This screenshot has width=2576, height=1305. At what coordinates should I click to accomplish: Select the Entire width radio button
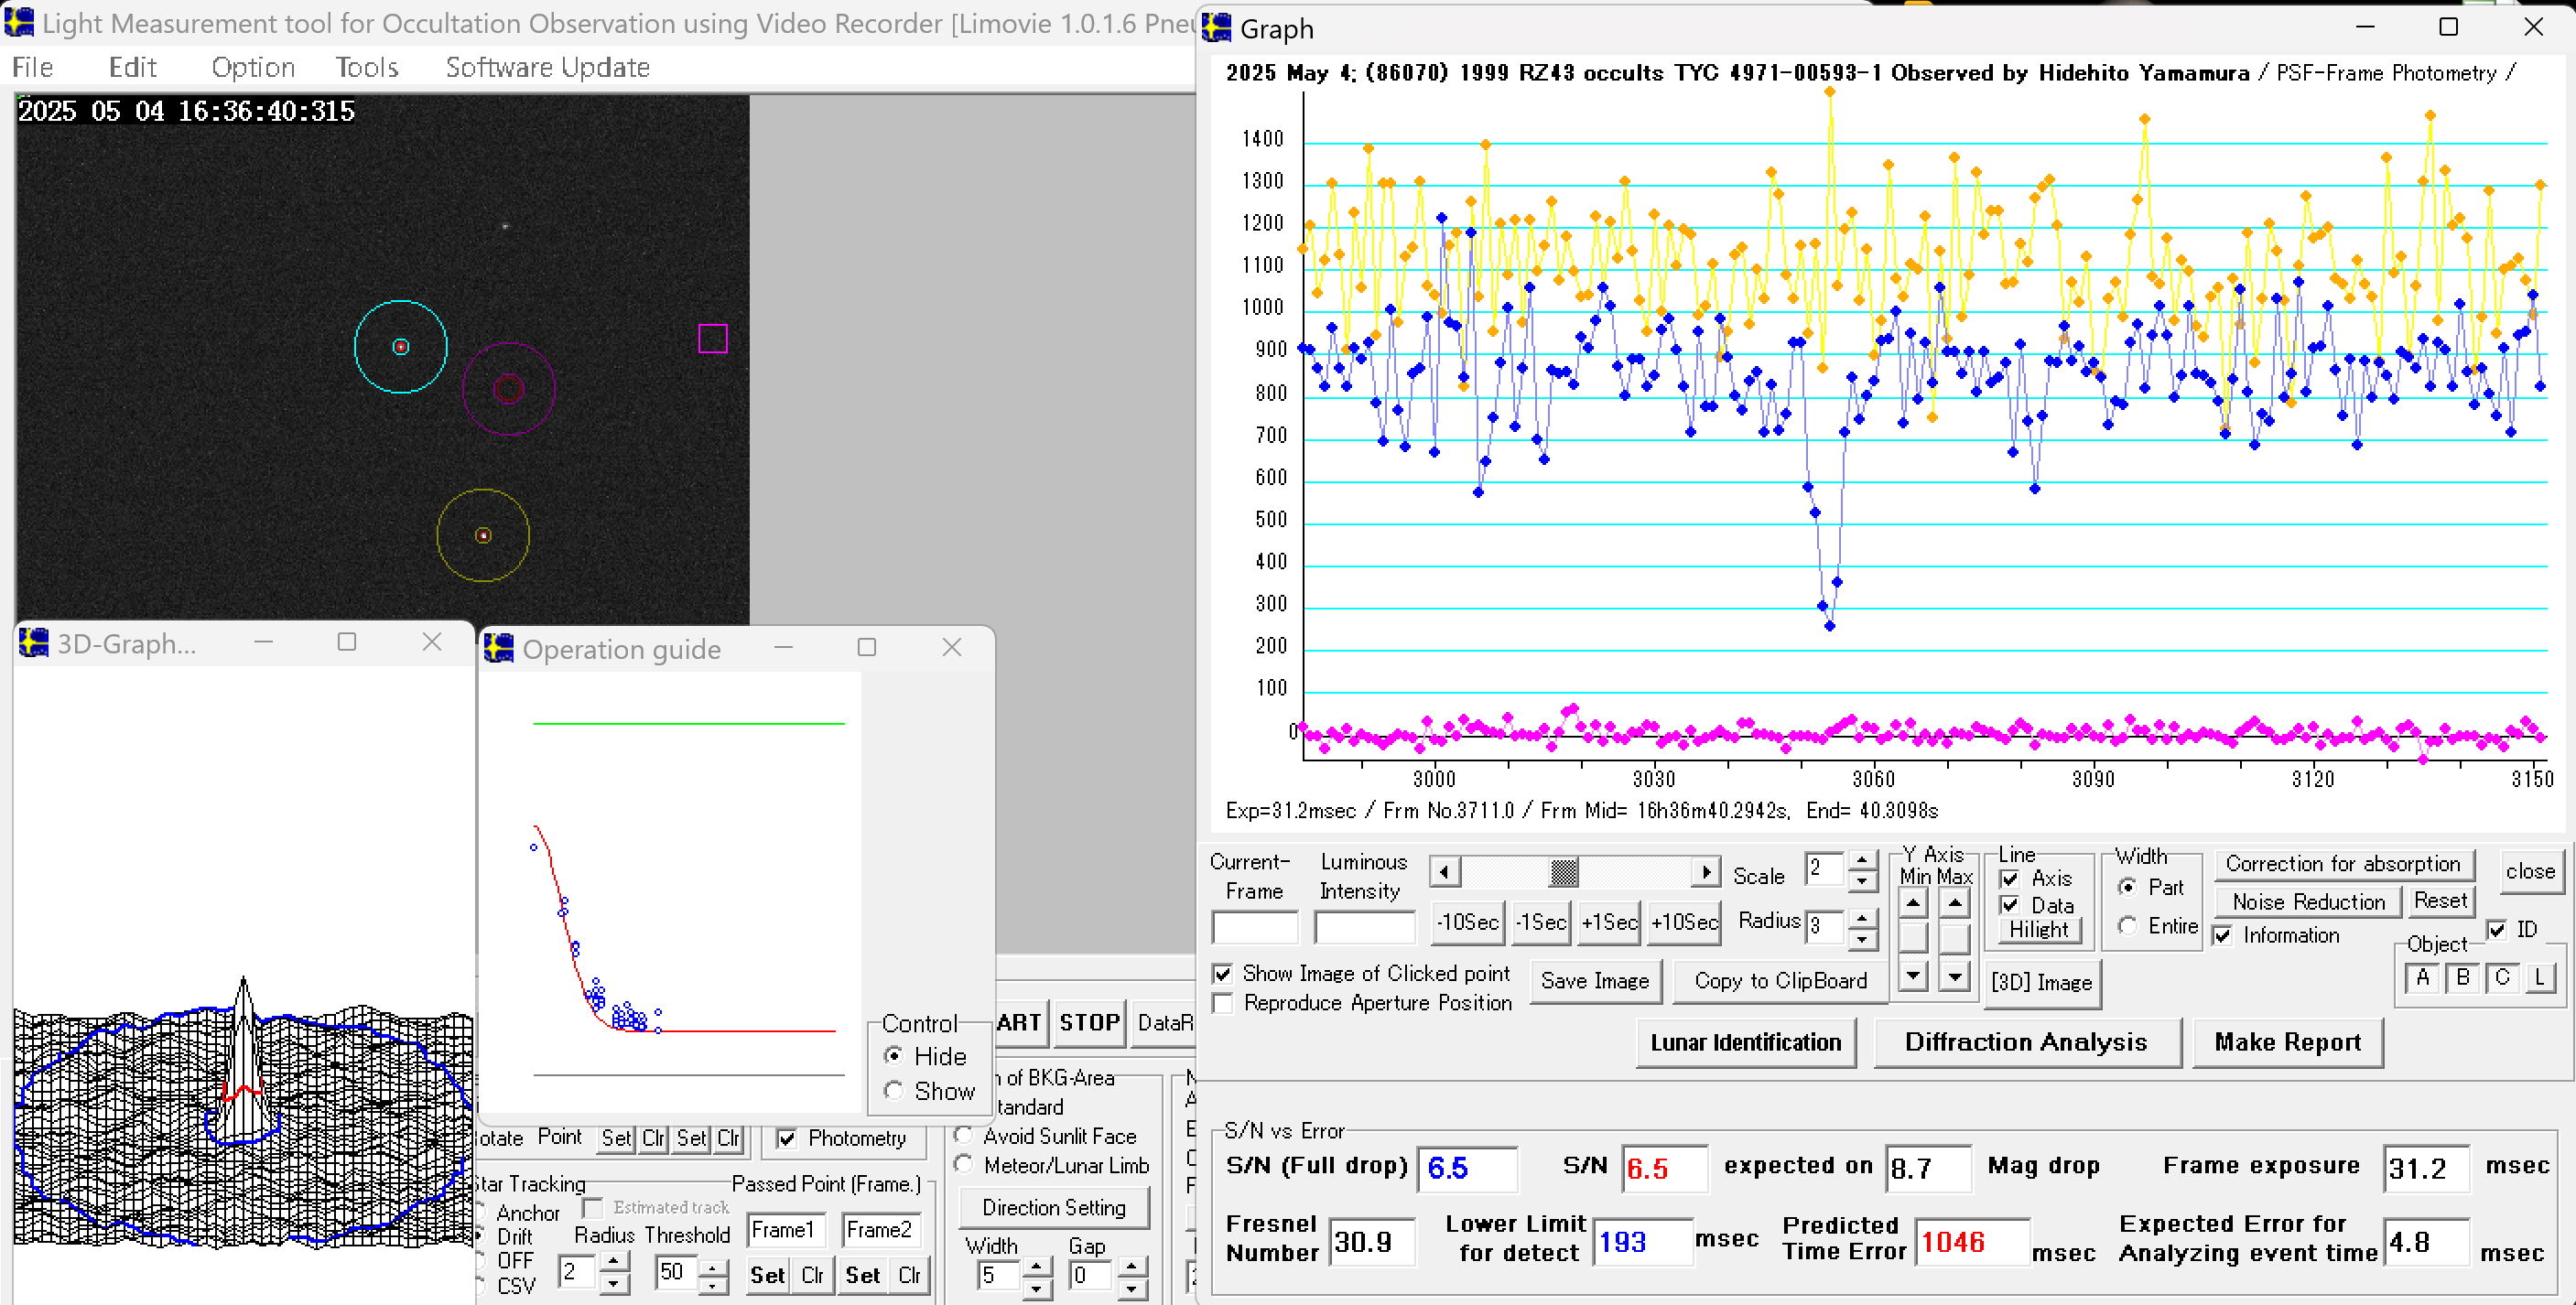click(2127, 926)
